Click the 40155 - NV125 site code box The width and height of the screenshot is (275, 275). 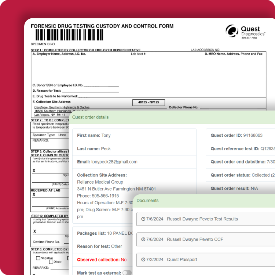pyautogui.click(x=148, y=102)
